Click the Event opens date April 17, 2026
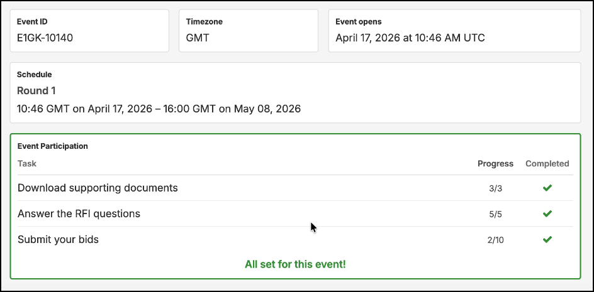The width and height of the screenshot is (594, 292). (410, 38)
